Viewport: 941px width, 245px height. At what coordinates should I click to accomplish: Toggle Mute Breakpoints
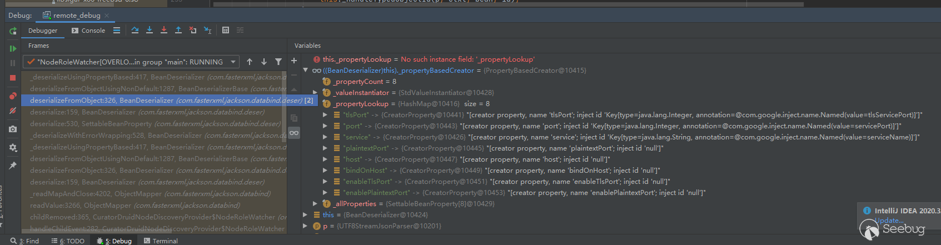pos(13,111)
